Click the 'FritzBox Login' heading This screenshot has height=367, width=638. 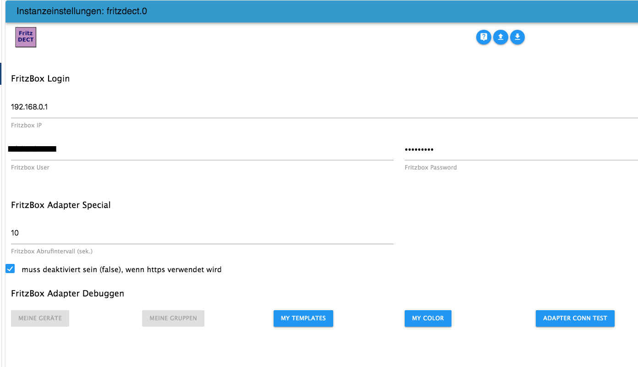[x=40, y=79]
